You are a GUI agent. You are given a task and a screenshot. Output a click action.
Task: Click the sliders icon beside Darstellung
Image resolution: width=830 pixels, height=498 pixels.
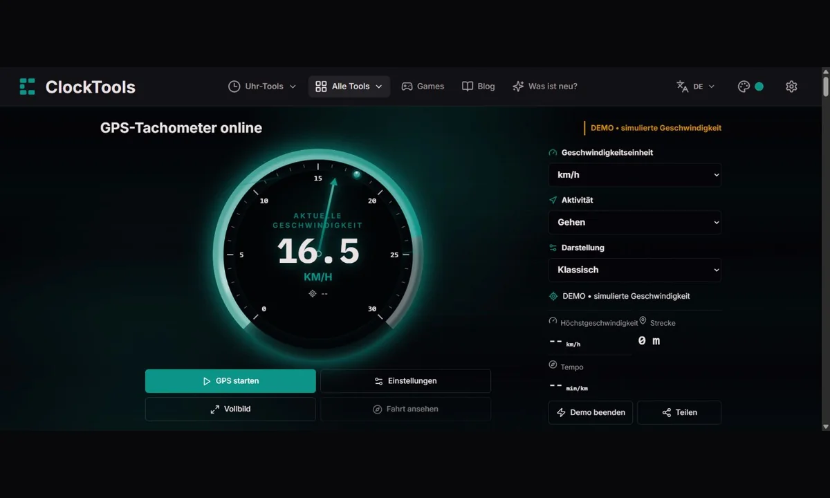(x=553, y=248)
